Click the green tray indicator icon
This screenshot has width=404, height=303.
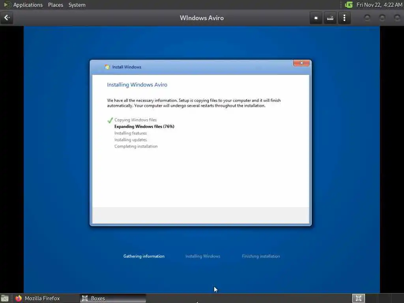click(349, 5)
